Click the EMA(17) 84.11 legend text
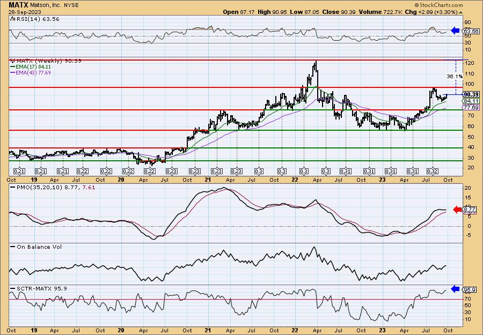The width and height of the screenshot is (483, 335). [x=33, y=67]
